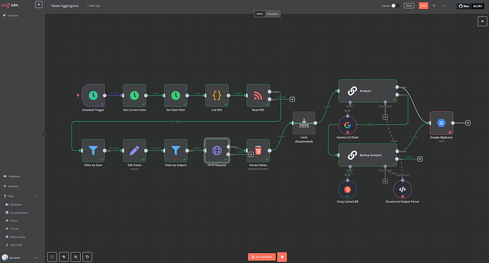Zoom in on the canvas
The width and height of the screenshot is (489, 263).
(64, 257)
